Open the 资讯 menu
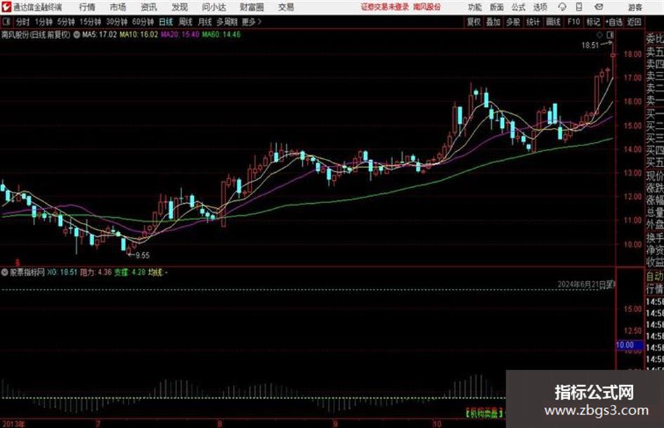664x428 pixels. point(149,7)
